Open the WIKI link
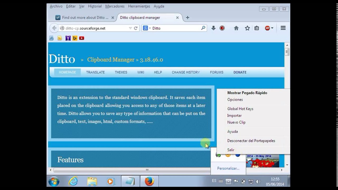 (x=141, y=72)
